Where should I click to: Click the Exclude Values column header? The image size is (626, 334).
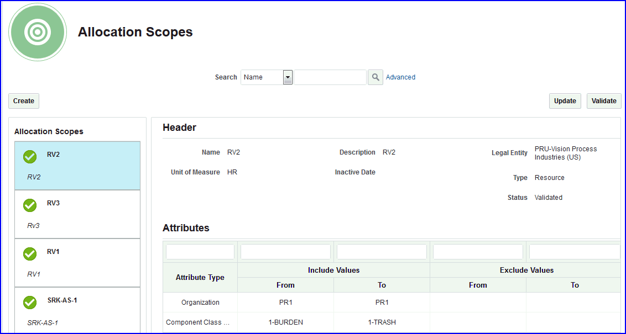coord(526,270)
